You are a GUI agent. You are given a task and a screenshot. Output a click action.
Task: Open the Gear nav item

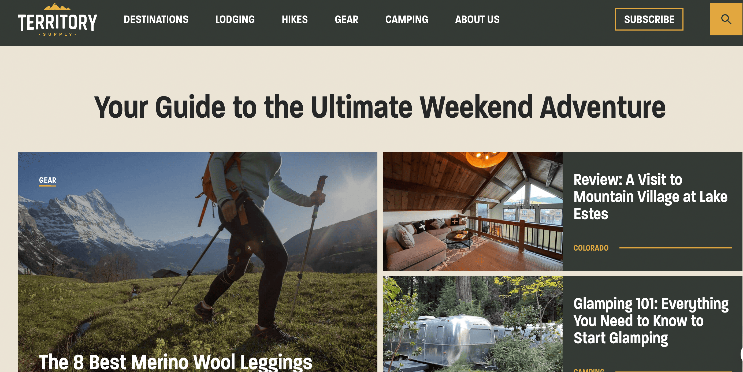click(346, 19)
